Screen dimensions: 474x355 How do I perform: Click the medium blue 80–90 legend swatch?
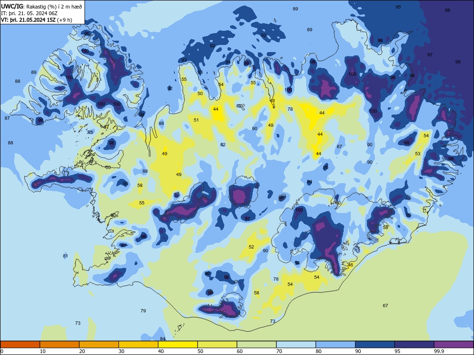coord(336,345)
